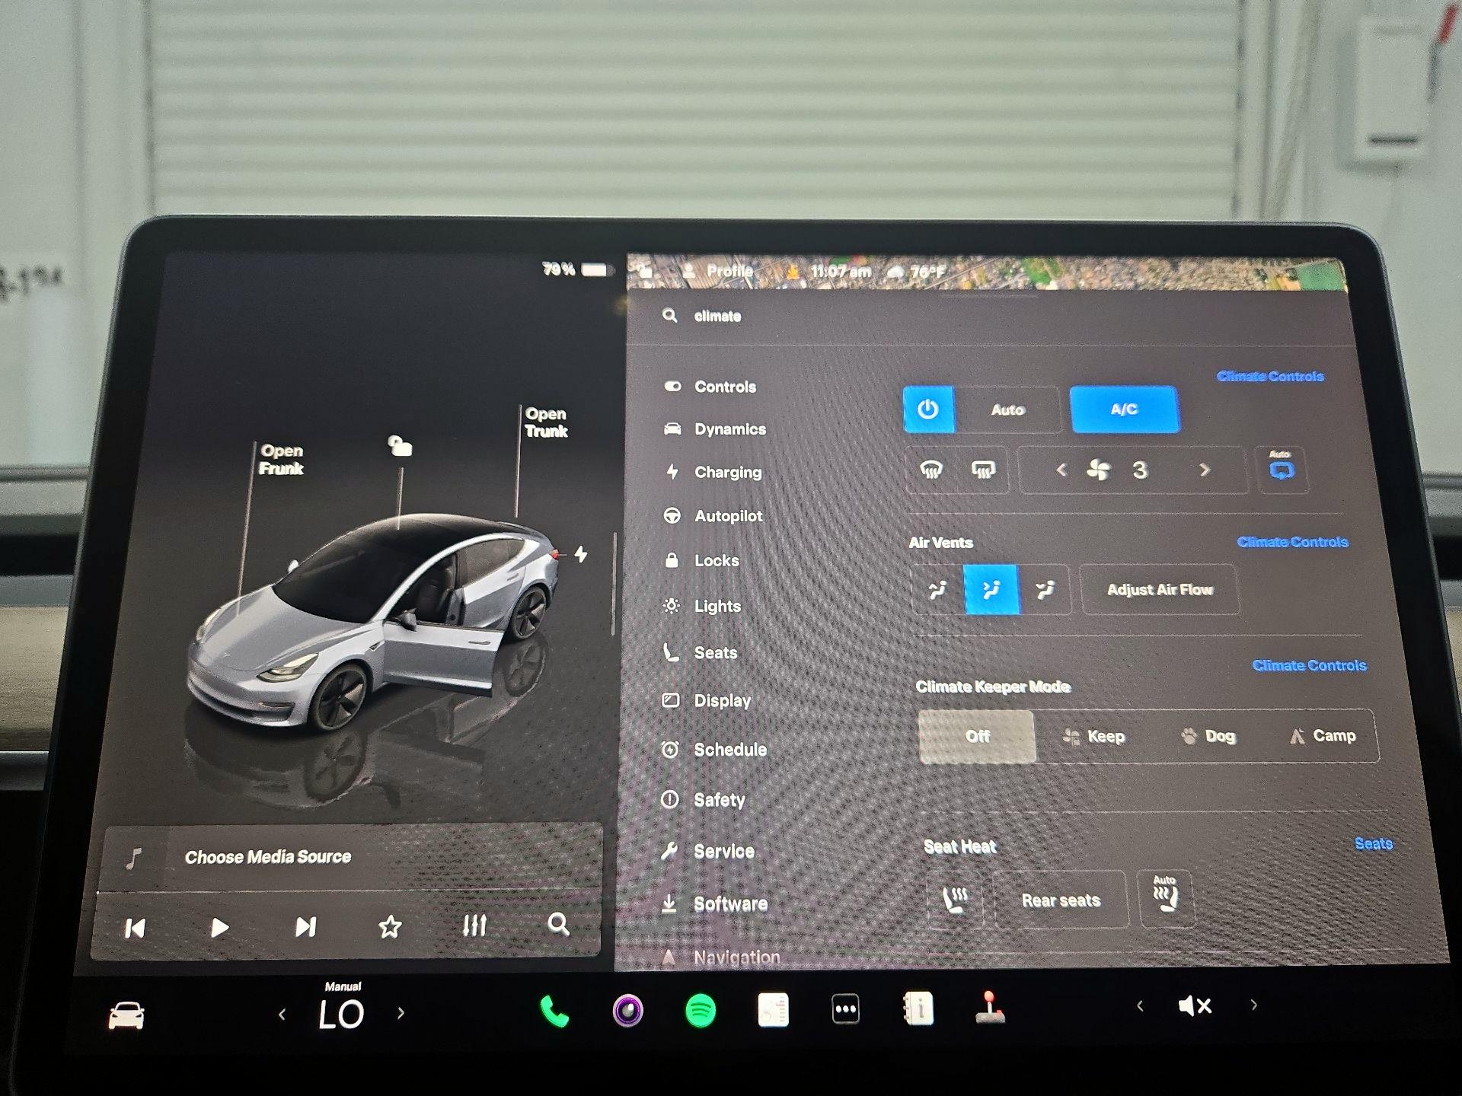Tap Open Trunk

point(546,422)
